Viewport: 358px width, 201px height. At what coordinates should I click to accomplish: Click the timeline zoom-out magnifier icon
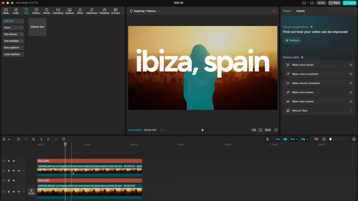(x=324, y=139)
